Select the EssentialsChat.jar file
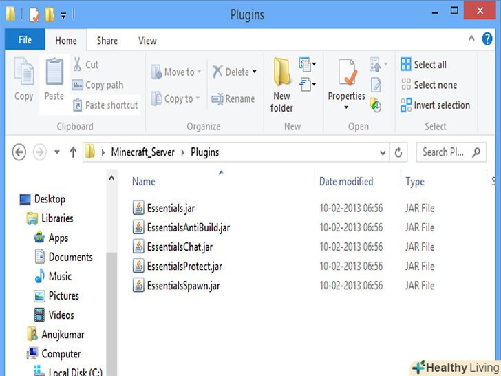 pyautogui.click(x=180, y=247)
